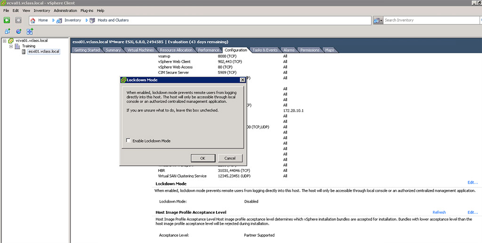
Task: Open the Administration menu
Action: click(65, 10)
